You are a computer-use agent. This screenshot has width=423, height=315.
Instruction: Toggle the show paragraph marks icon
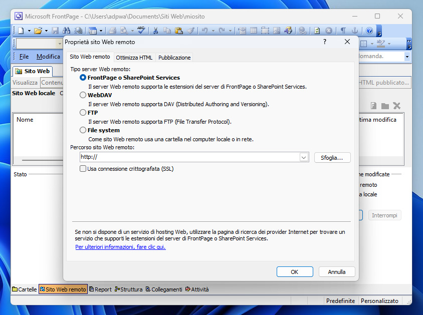tap(343, 31)
